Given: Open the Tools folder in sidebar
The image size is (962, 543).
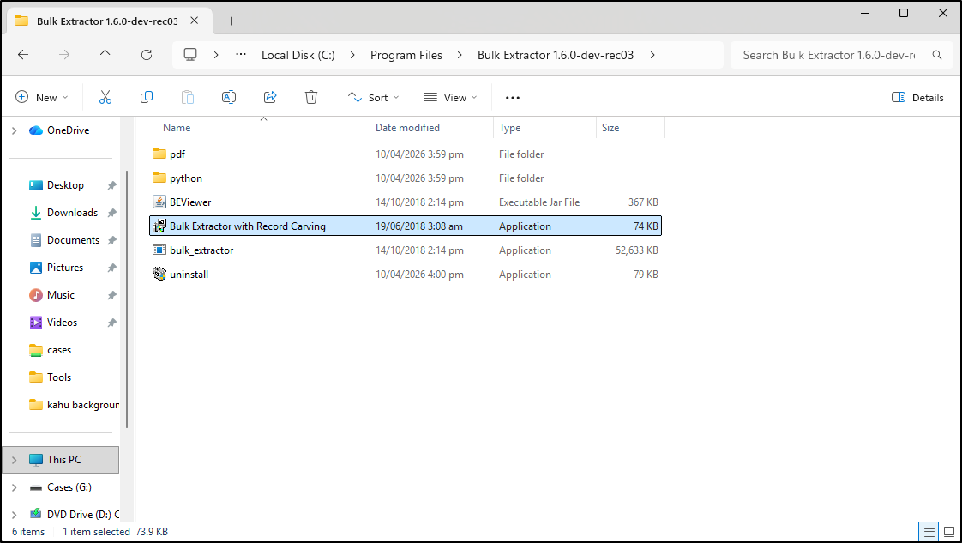Looking at the screenshot, I should 59,377.
